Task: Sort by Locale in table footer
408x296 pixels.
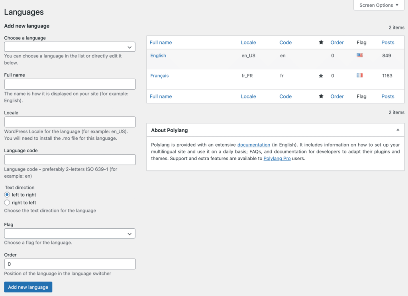Action: [248, 96]
